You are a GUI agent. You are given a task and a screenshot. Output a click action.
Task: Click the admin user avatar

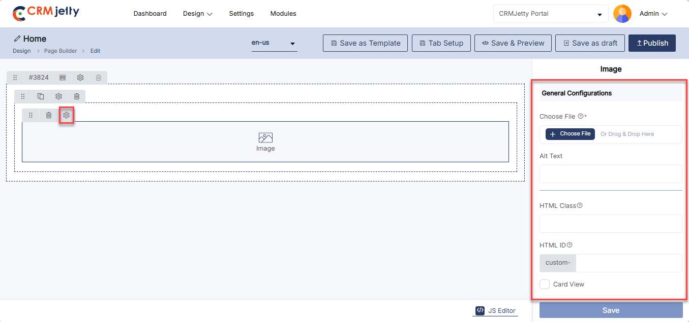[622, 14]
